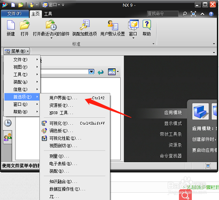Click the status bar window icon at bottom right
Screen dimensions: 219x200
[208, 166]
